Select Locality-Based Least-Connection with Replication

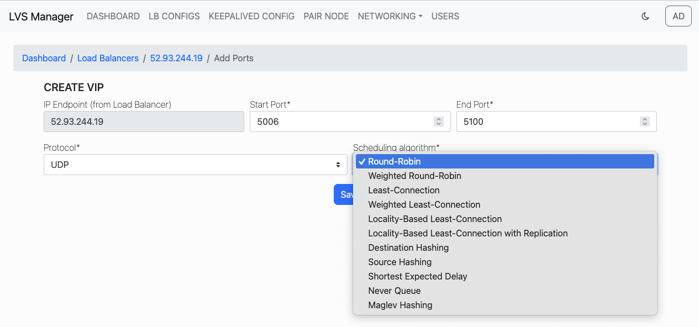(x=505, y=233)
